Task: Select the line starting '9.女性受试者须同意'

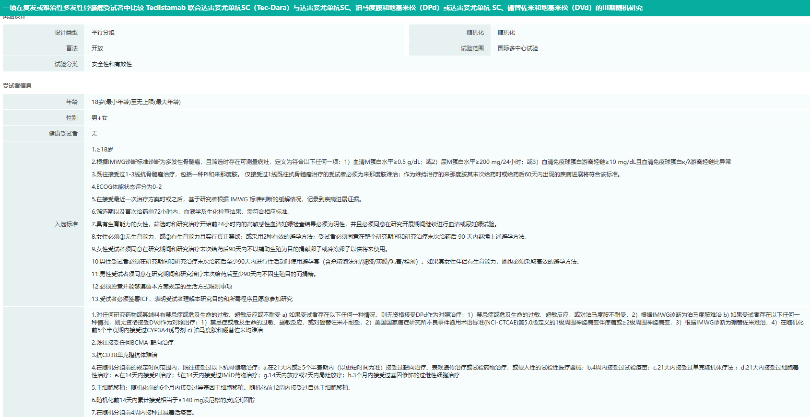Action: (x=241, y=249)
